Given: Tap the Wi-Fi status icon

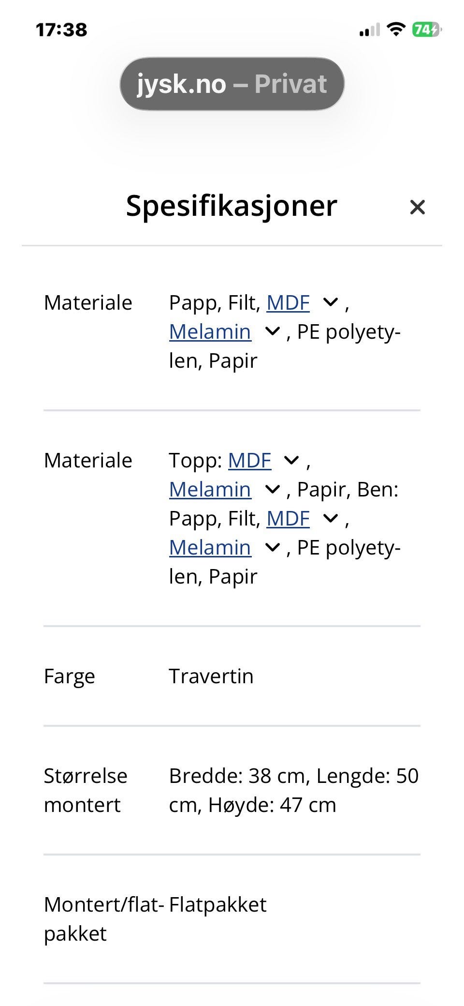Looking at the screenshot, I should click(x=396, y=30).
